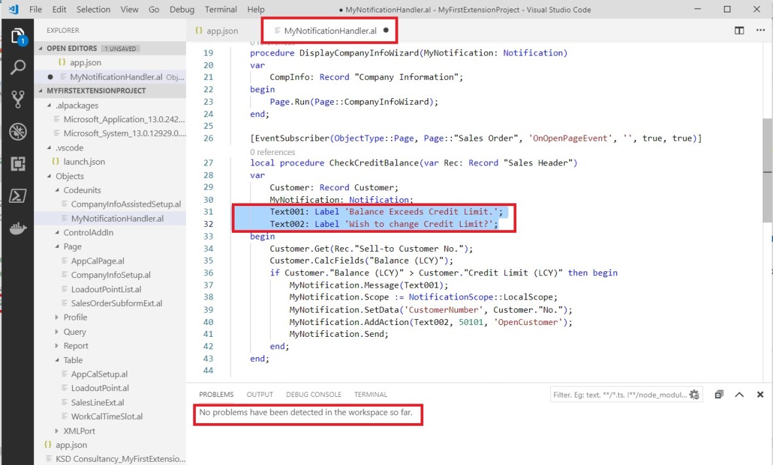This screenshot has width=773, height=465.
Task: Click the problems filter text box
Action: coord(618,394)
